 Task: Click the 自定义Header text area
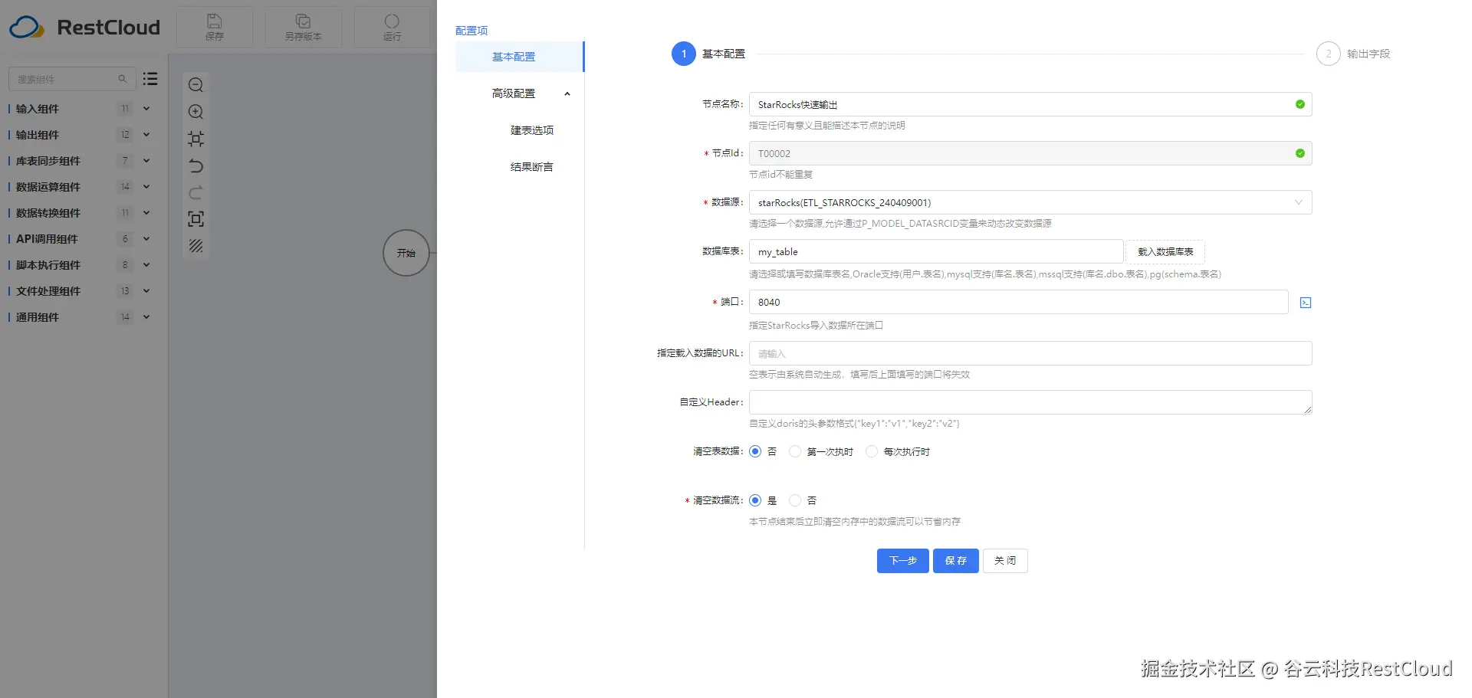coord(1030,402)
